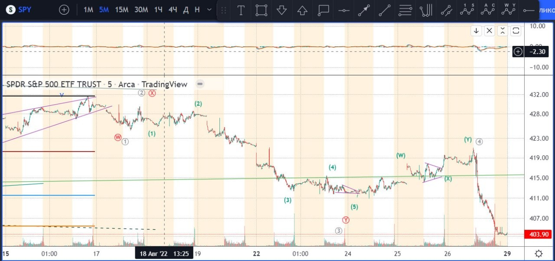555x261 pixels.
Task: Open chart settings gear icon
Action: (539, 254)
